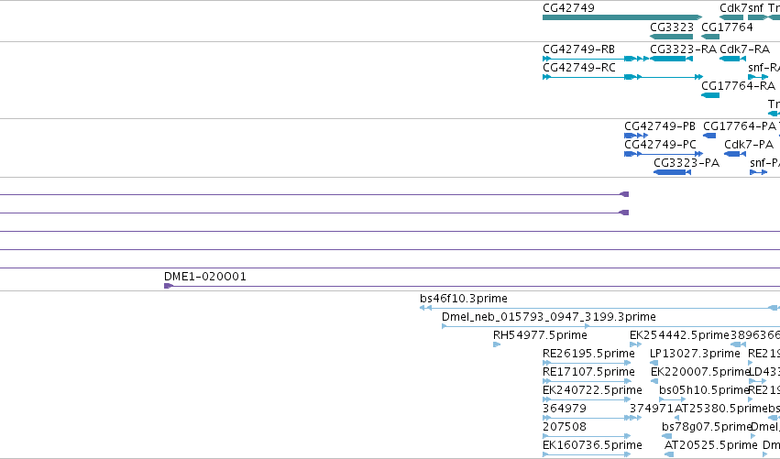Select the blue CG17764-PA glyph

[x=709, y=136]
